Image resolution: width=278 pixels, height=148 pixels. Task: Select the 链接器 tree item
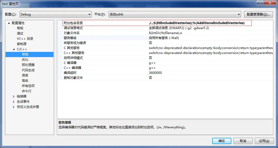[x=22, y=96]
